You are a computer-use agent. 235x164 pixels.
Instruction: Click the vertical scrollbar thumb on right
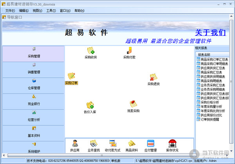[231, 82]
